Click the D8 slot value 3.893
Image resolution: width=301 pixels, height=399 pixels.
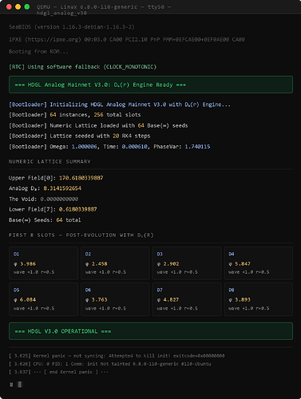pyautogui.click(x=243, y=300)
